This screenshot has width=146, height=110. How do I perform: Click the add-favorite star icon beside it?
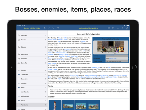(122, 28)
